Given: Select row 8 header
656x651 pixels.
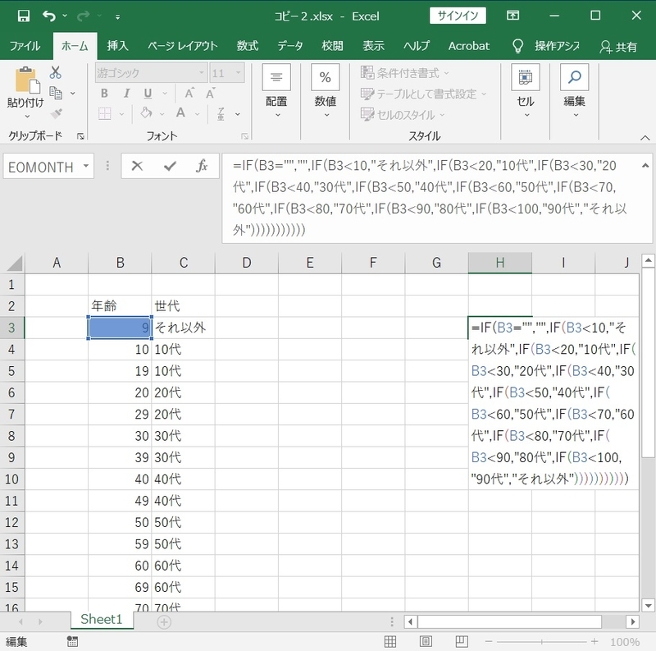Looking at the screenshot, I should pyautogui.click(x=11, y=436).
